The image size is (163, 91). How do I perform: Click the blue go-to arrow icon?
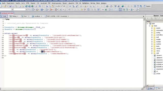pyautogui.click(x=70, y=6)
